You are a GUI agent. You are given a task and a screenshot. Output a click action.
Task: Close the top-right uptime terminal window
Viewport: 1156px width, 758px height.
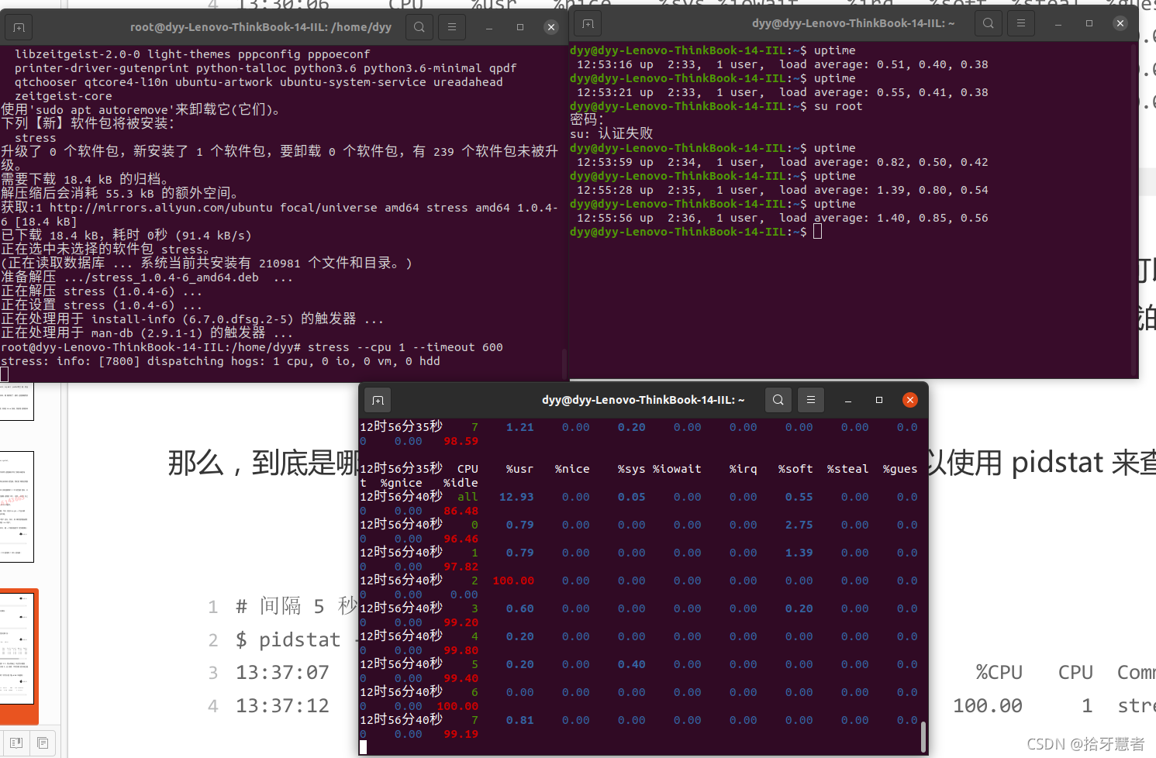tap(1120, 23)
